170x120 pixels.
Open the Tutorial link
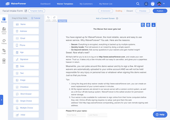click(36, 18)
